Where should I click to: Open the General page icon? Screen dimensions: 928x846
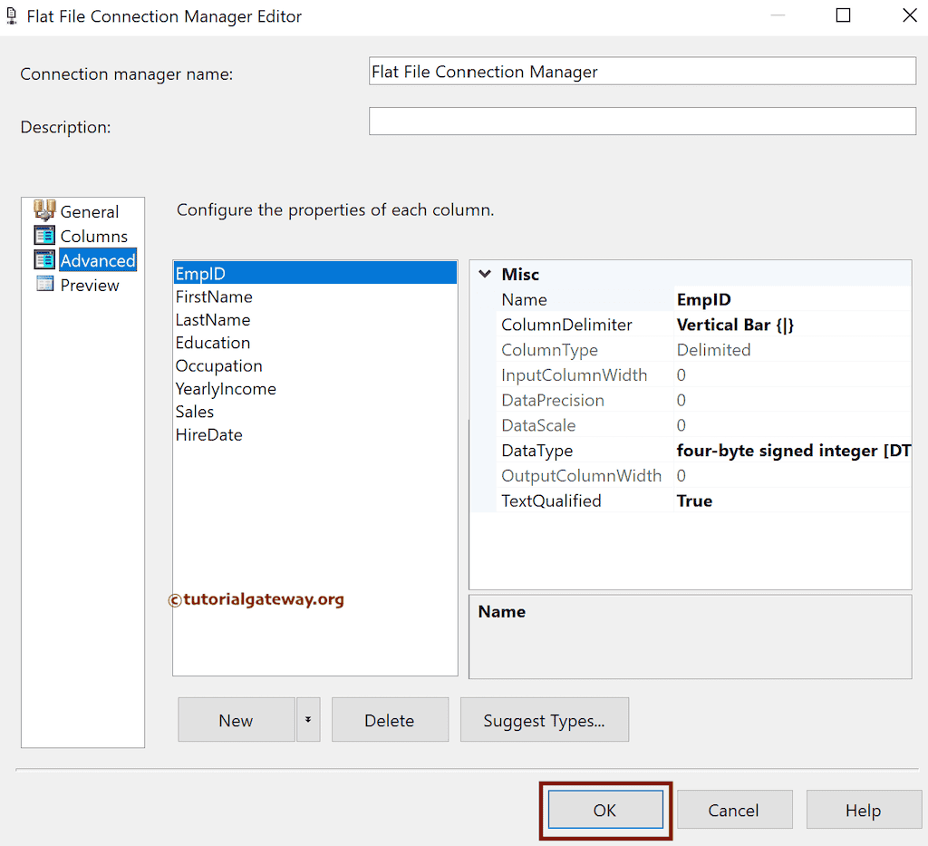point(44,211)
